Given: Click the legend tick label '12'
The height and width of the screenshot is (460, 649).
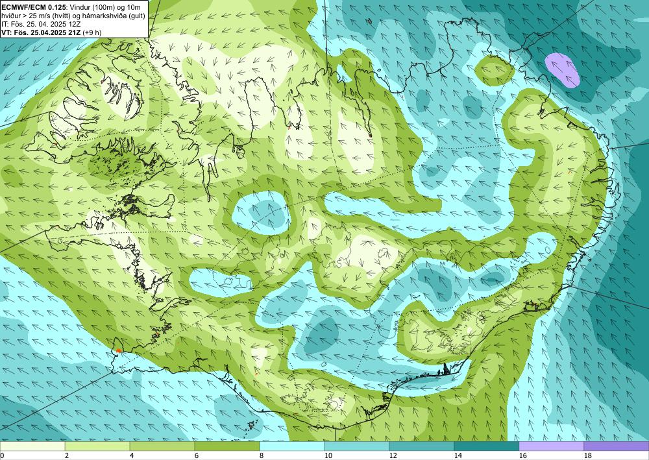Looking at the screenshot, I should (x=394, y=455).
